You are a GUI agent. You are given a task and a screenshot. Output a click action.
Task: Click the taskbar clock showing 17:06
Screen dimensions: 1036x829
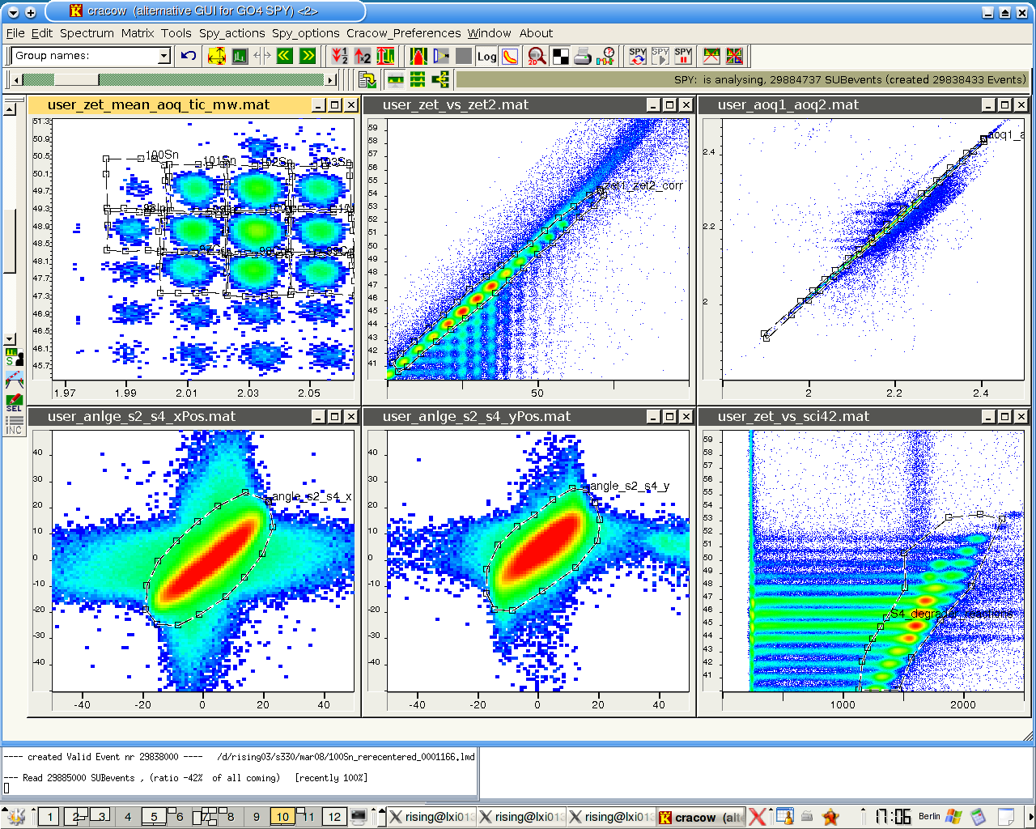pos(893,816)
